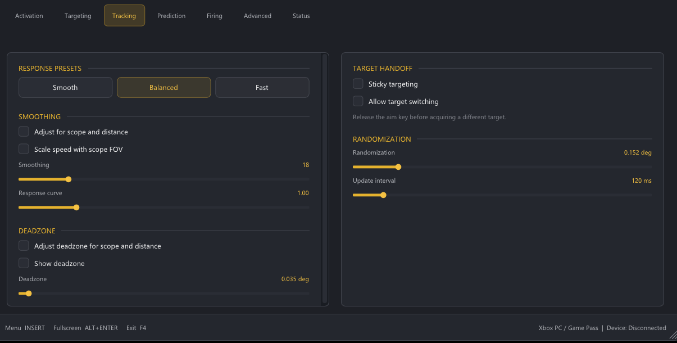Image resolution: width=677 pixels, height=343 pixels.
Task: Apply the Fast response preset
Action: click(262, 88)
